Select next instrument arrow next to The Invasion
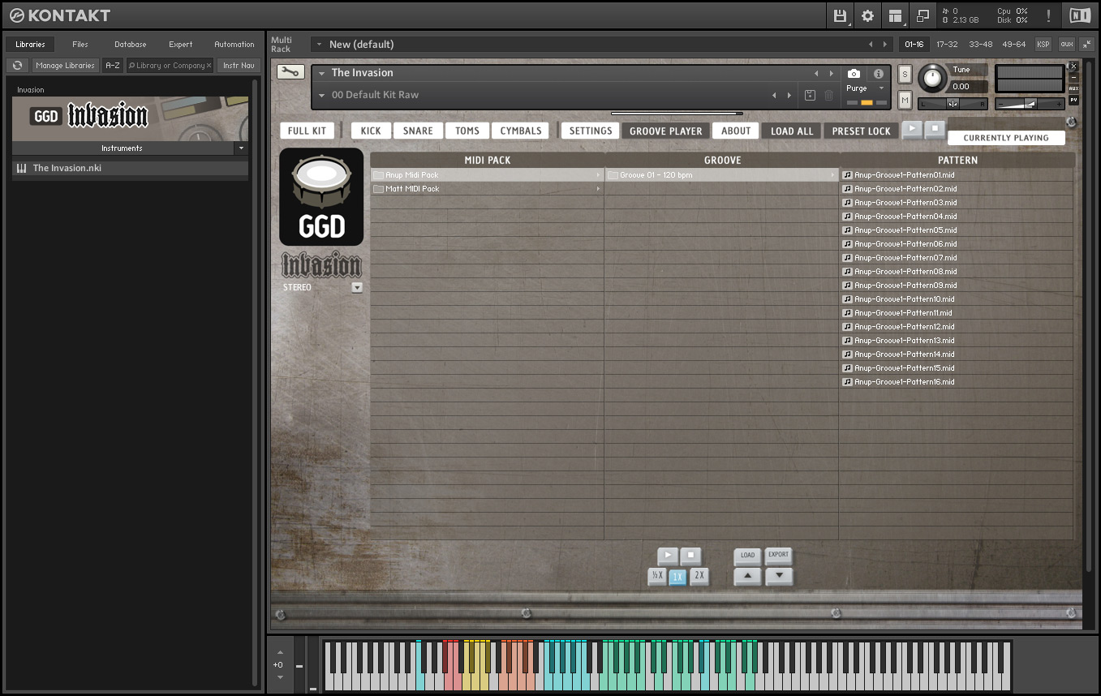The height and width of the screenshot is (696, 1101). [x=831, y=73]
